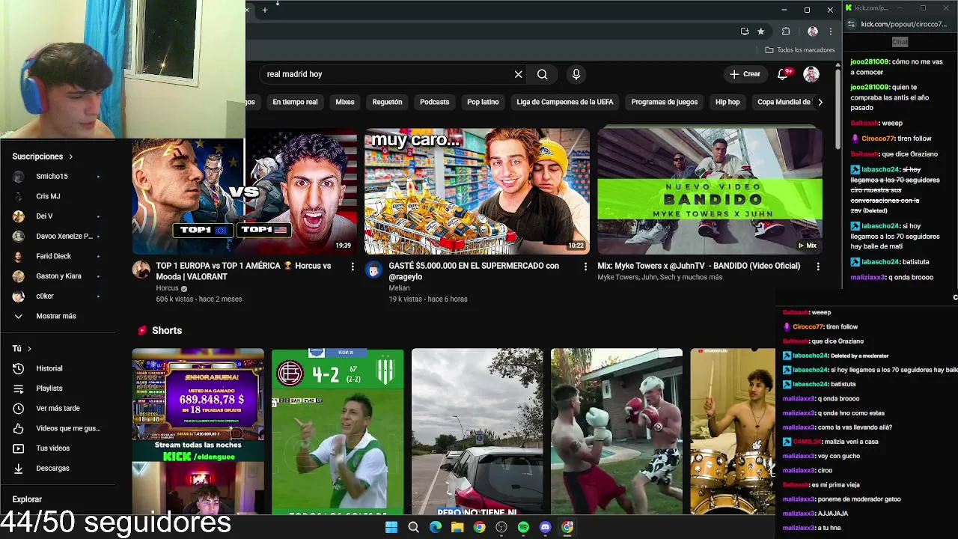Click the Crear button
This screenshot has height=539, width=958.
(745, 74)
